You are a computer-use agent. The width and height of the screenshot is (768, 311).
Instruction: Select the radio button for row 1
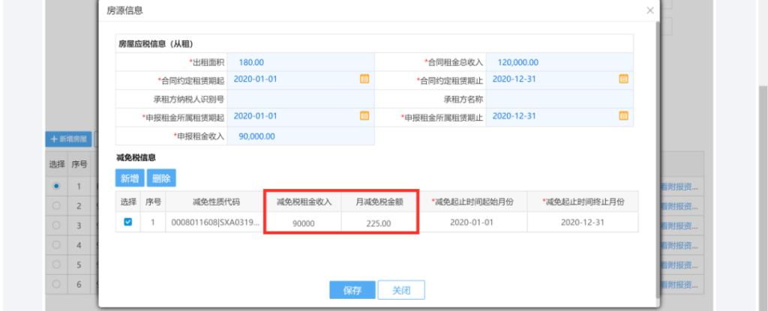55,186
